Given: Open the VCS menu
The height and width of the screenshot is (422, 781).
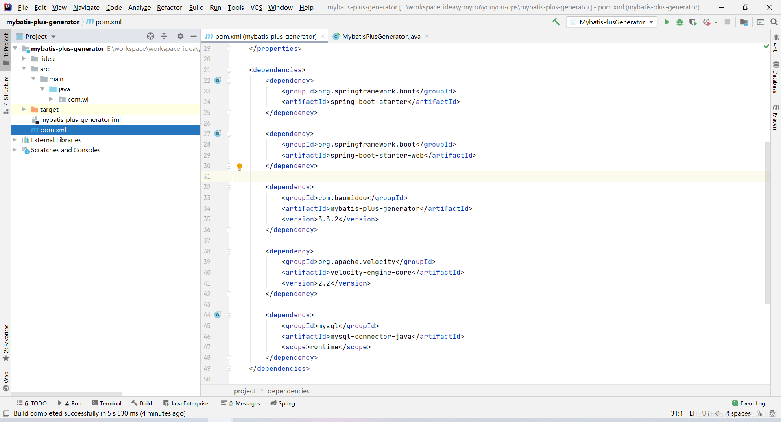Looking at the screenshot, I should tap(256, 7).
